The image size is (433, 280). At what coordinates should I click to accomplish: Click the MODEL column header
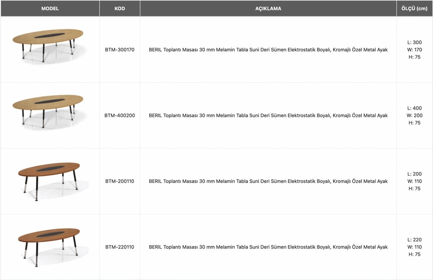(x=50, y=8)
